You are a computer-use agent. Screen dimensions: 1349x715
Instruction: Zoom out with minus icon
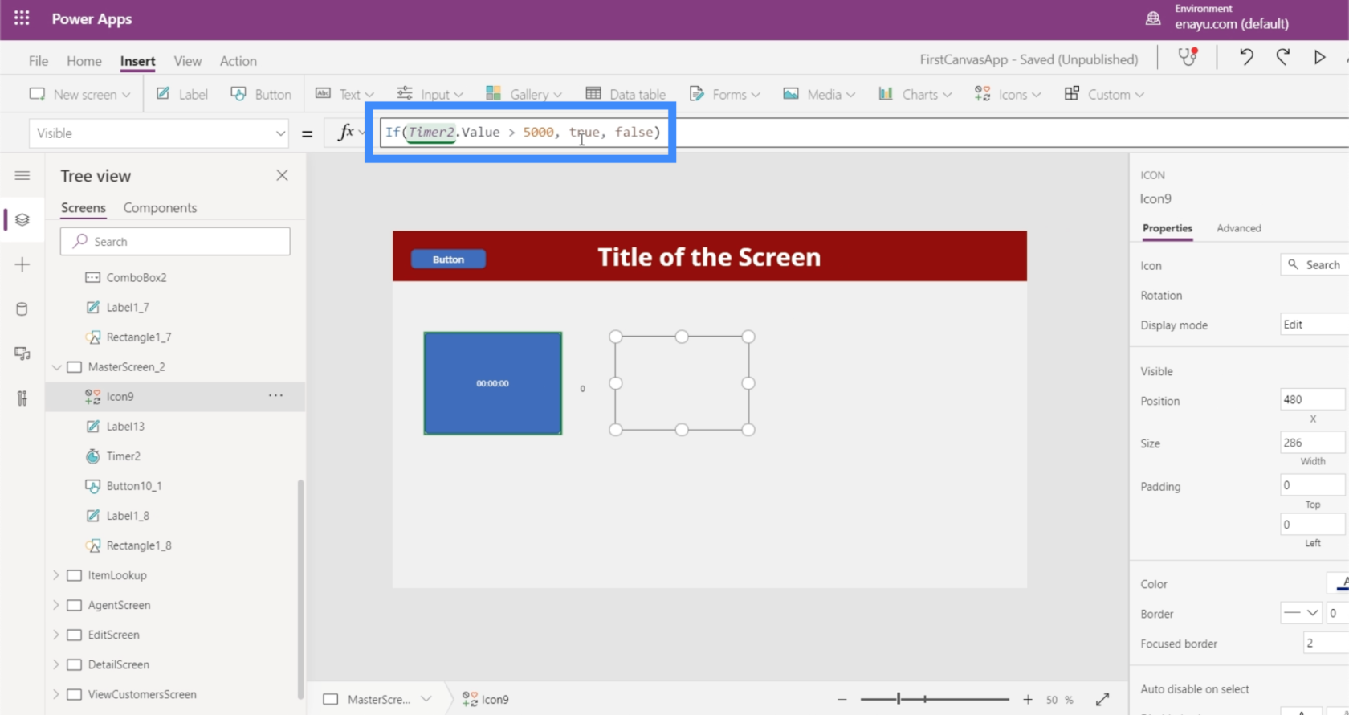click(842, 700)
